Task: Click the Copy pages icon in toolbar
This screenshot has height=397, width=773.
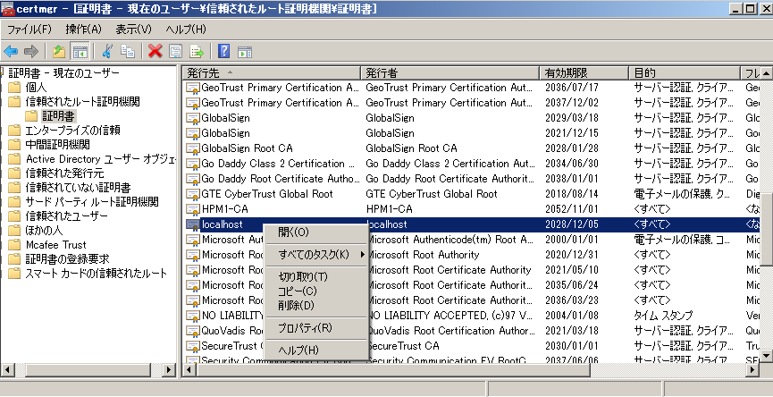Action: point(128,51)
